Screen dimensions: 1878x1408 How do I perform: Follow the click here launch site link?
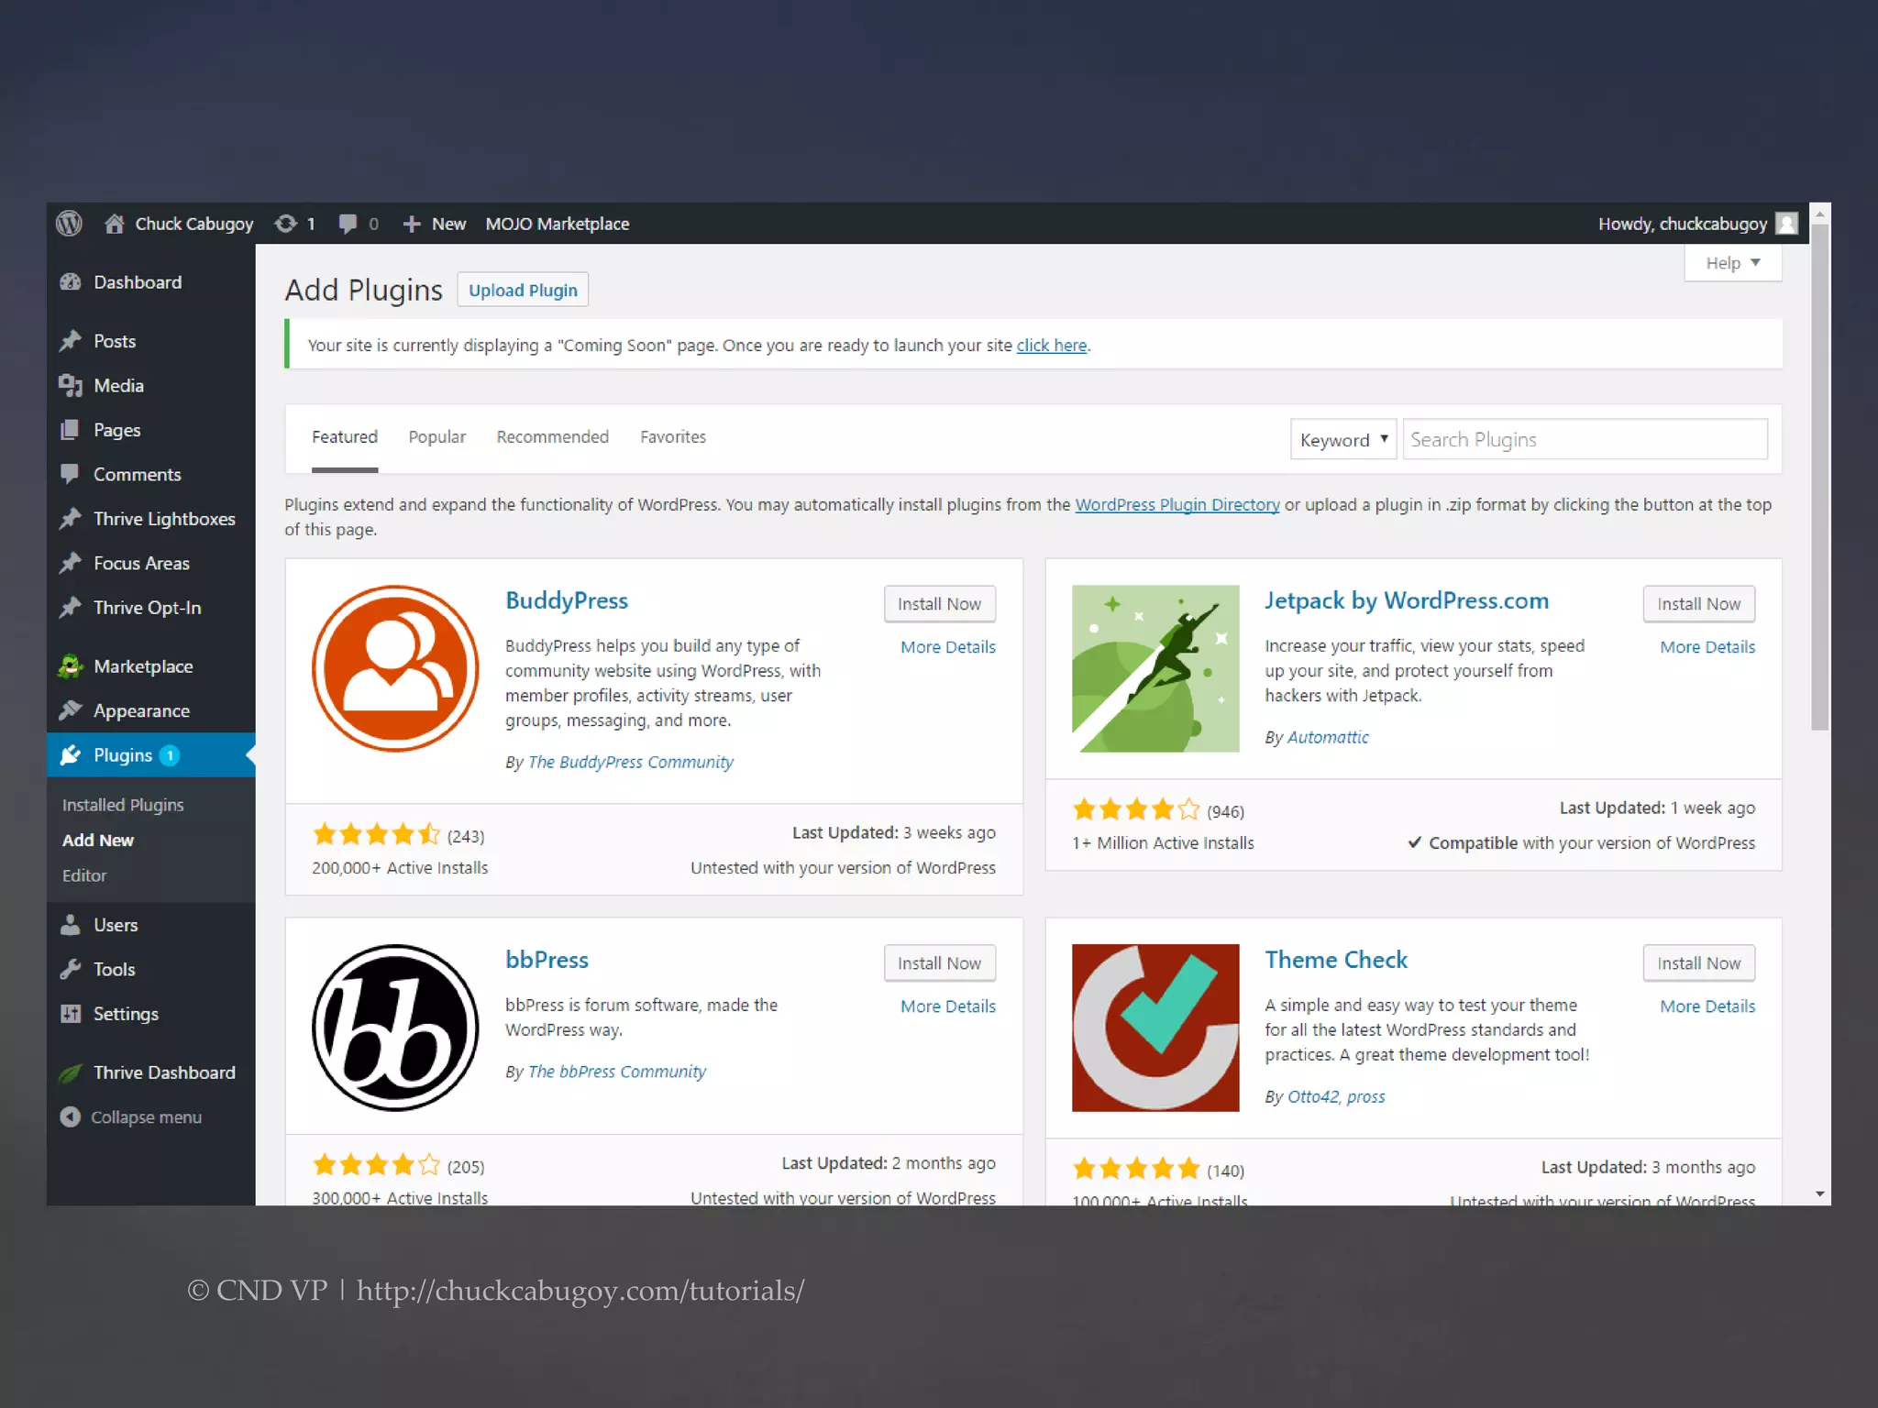[x=1052, y=346]
